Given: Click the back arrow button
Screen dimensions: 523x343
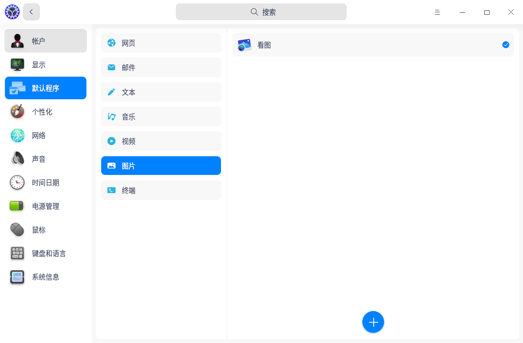Looking at the screenshot, I should tap(31, 12).
